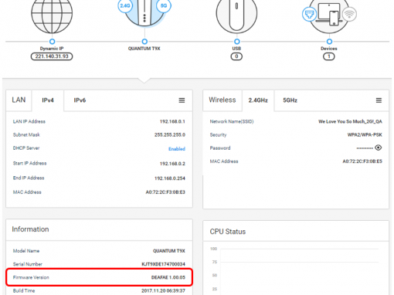Click Firmware Version DEAFAE 1.00.05
The height and width of the screenshot is (295, 394).
coord(168,277)
